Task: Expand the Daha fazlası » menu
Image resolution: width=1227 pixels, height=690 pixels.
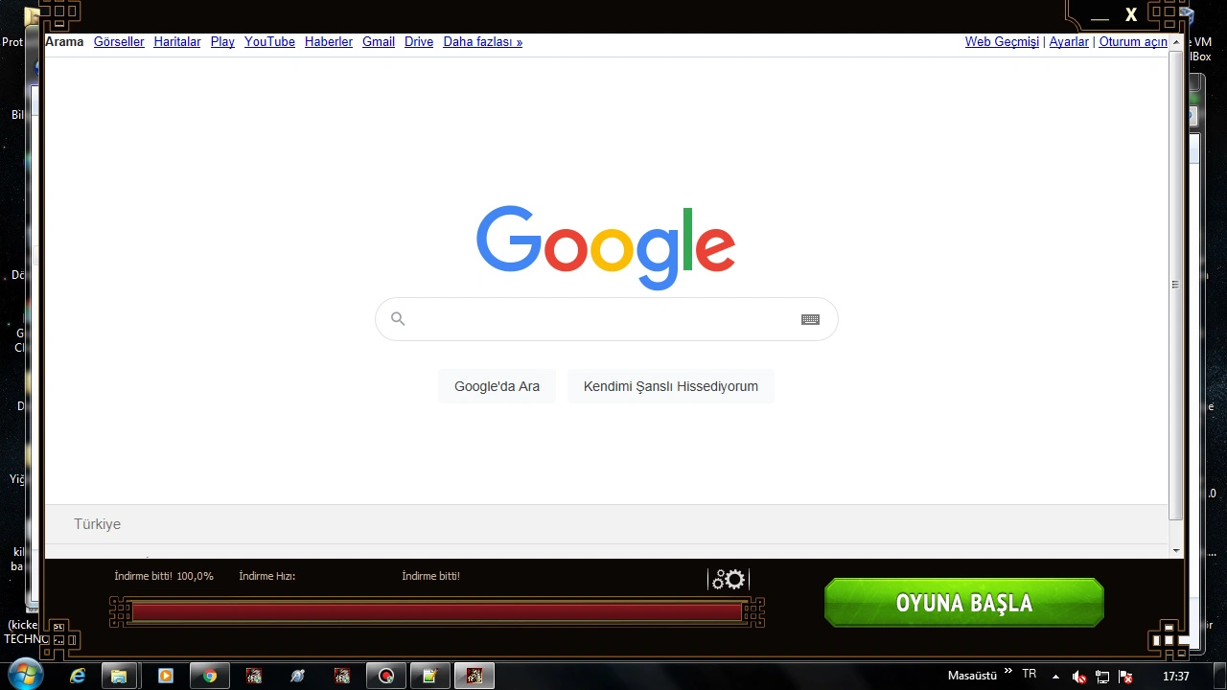Action: point(483,42)
